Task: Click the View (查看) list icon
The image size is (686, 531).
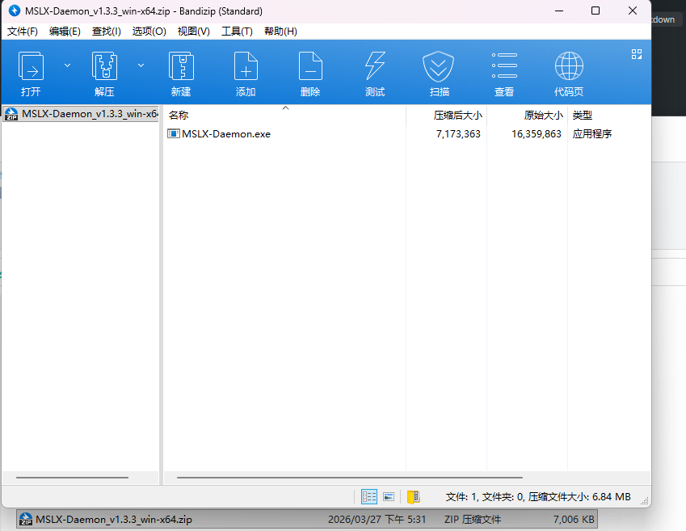Action: (504, 65)
